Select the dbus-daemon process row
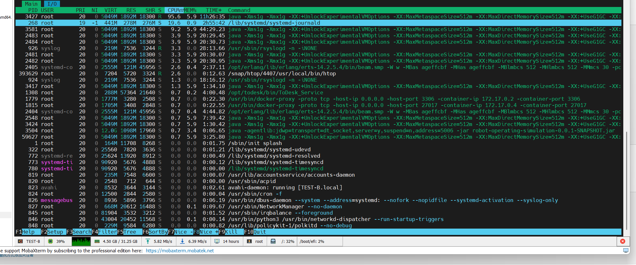This screenshot has width=636, height=265. (318, 200)
